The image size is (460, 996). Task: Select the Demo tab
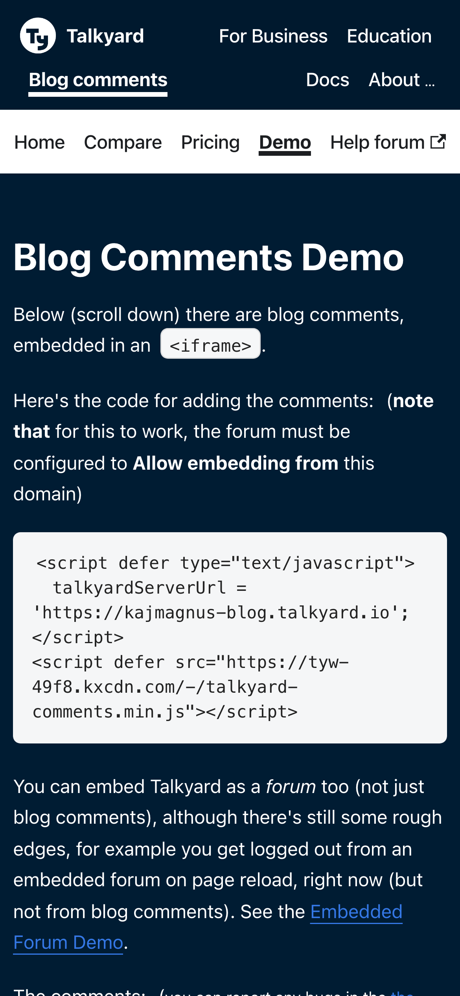285,142
